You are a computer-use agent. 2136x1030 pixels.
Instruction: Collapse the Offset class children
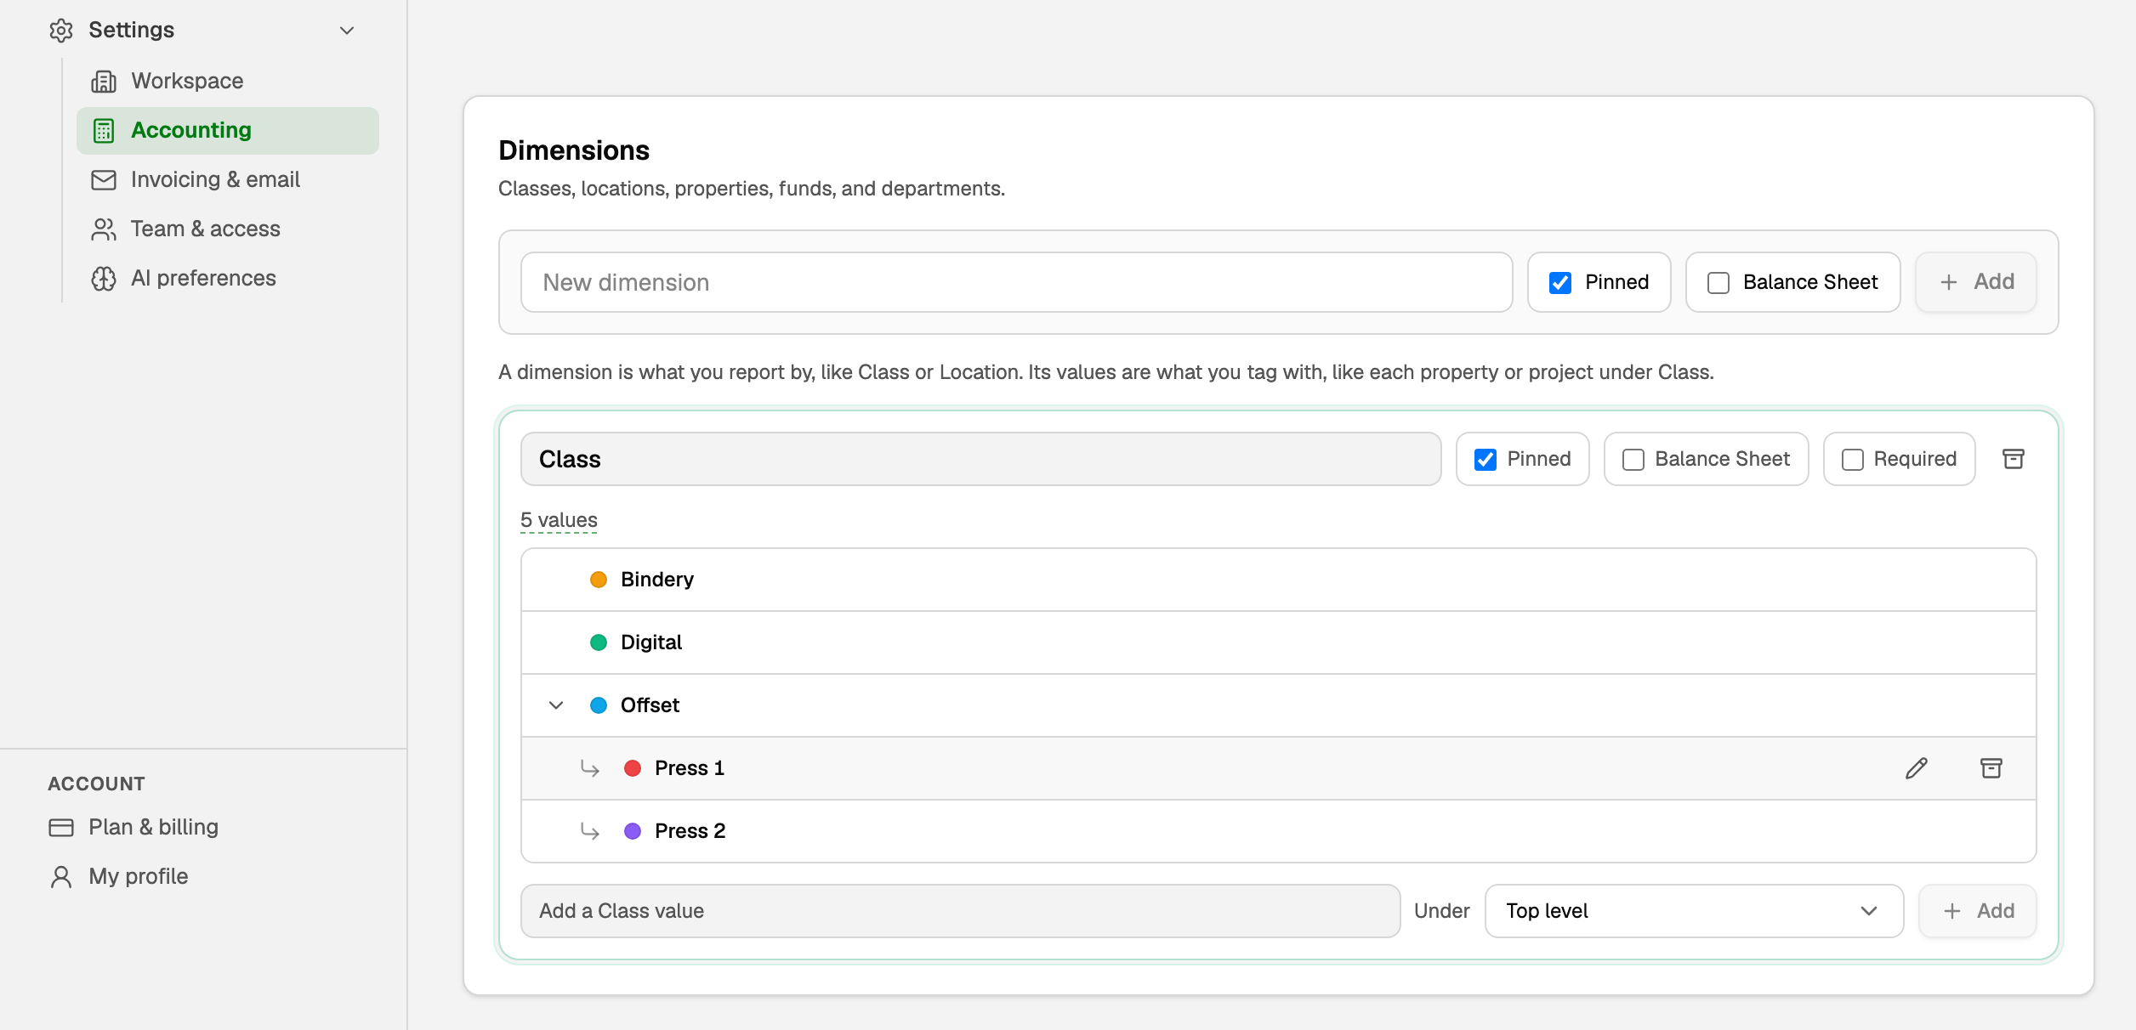(556, 705)
